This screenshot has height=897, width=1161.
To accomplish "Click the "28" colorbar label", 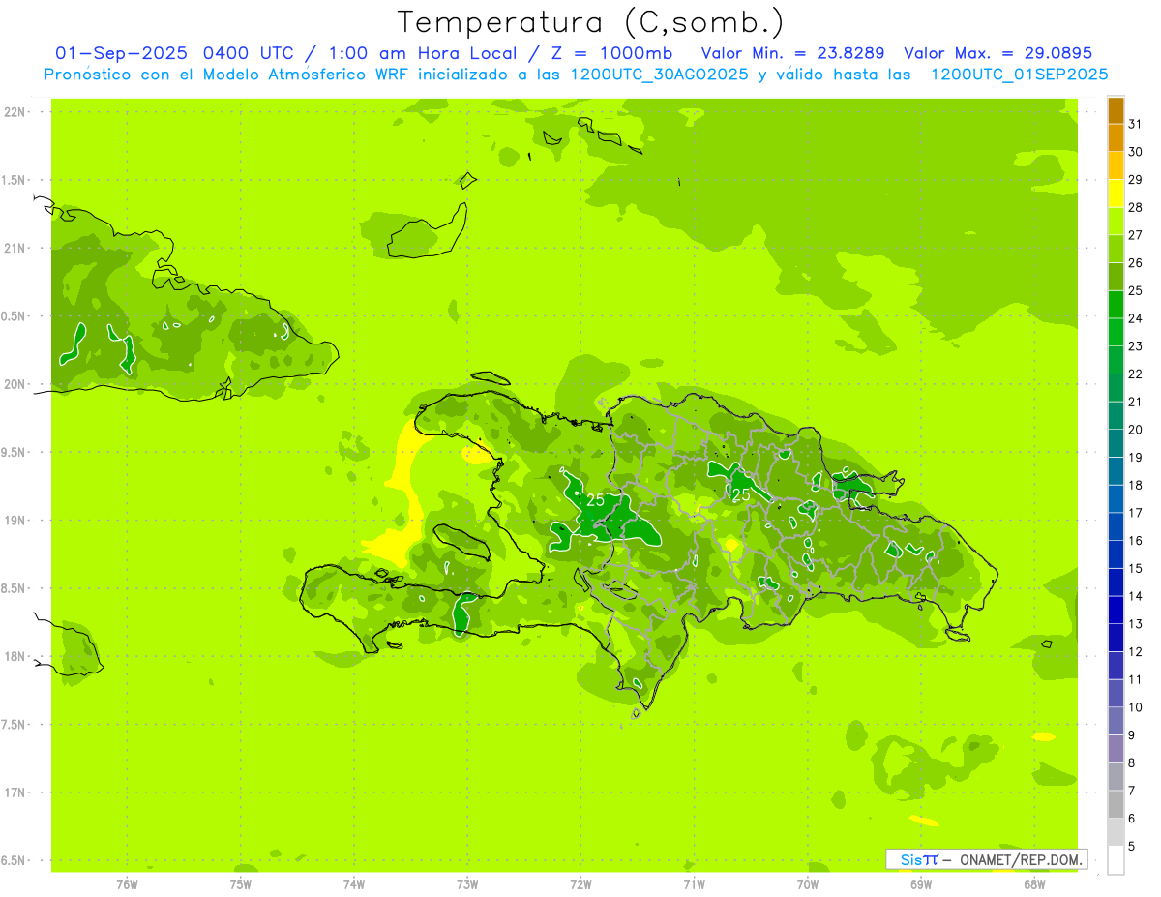I will pyautogui.click(x=1135, y=207).
